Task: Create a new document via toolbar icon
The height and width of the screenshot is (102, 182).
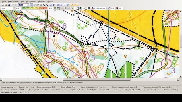Action: coord(3,5)
